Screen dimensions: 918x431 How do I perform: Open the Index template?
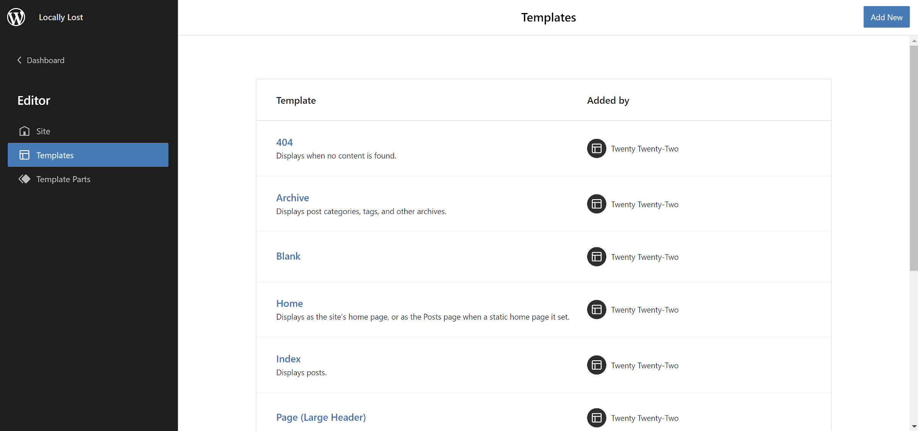[288, 359]
